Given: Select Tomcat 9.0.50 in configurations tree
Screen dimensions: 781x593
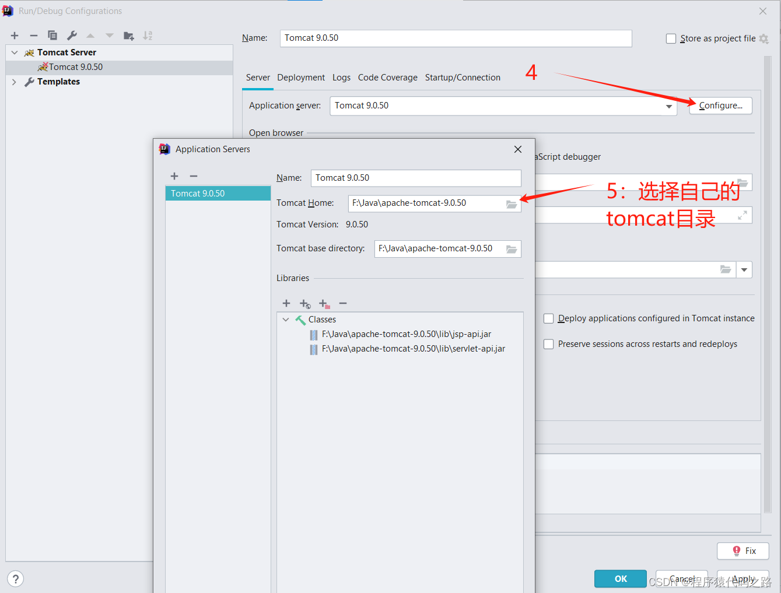Looking at the screenshot, I should tap(119, 67).
